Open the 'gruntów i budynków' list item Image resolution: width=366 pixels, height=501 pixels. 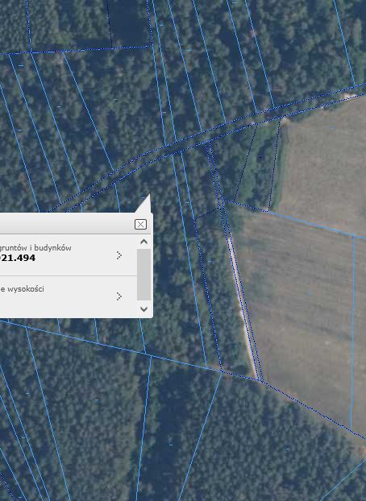click(x=69, y=255)
